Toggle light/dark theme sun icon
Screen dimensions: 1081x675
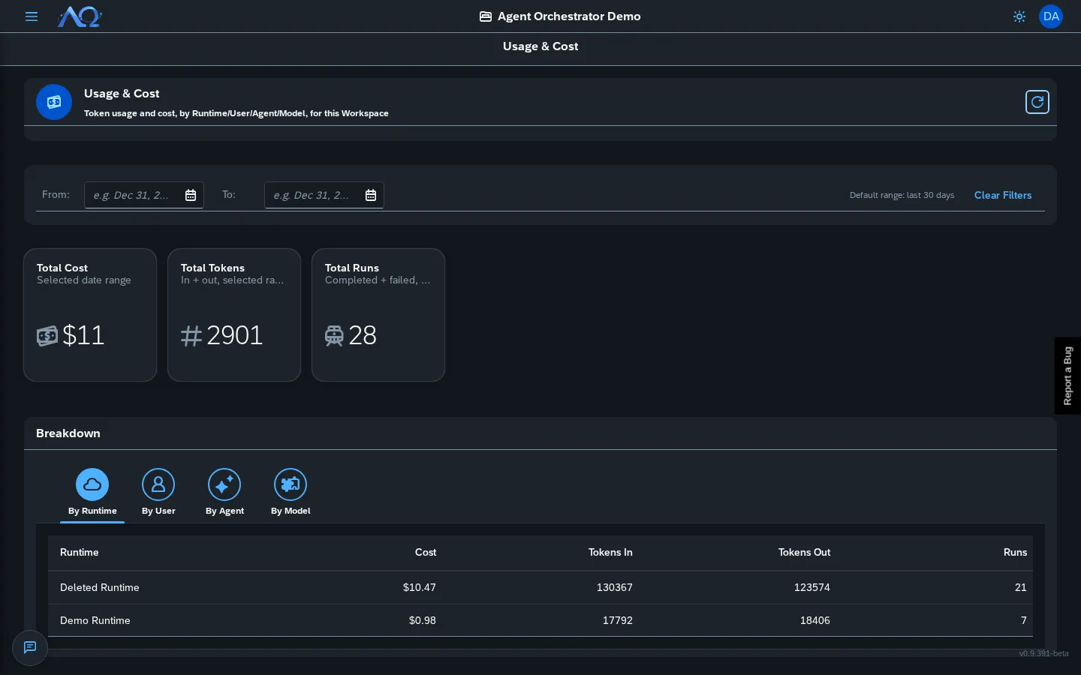point(1019,16)
